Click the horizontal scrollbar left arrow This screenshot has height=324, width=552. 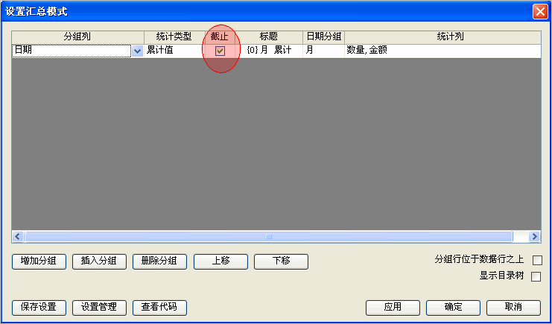coord(18,236)
